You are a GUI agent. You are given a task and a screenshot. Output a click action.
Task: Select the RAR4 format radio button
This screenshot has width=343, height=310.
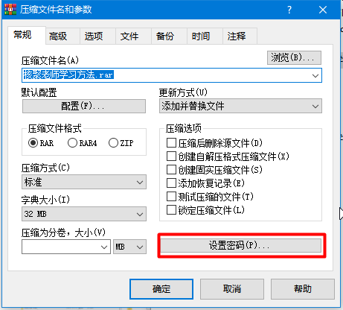[x=72, y=143]
